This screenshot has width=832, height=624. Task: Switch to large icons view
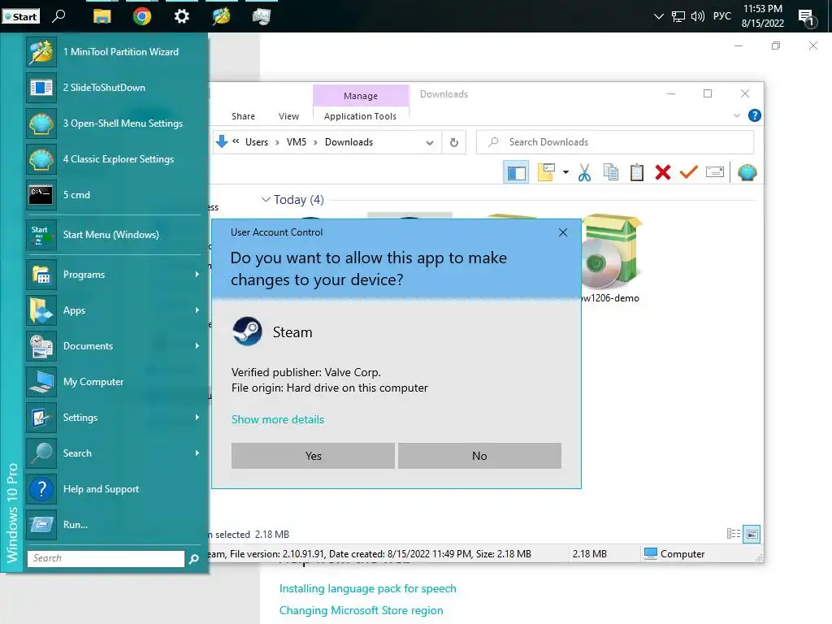[752, 534]
